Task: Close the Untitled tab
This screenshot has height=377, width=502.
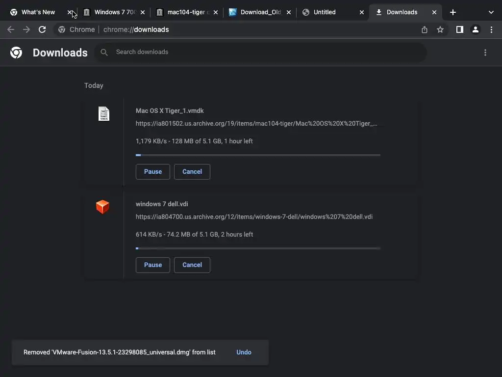Action: point(362,12)
